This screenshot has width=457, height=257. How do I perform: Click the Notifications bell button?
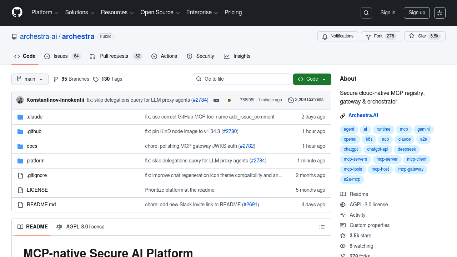click(x=337, y=36)
